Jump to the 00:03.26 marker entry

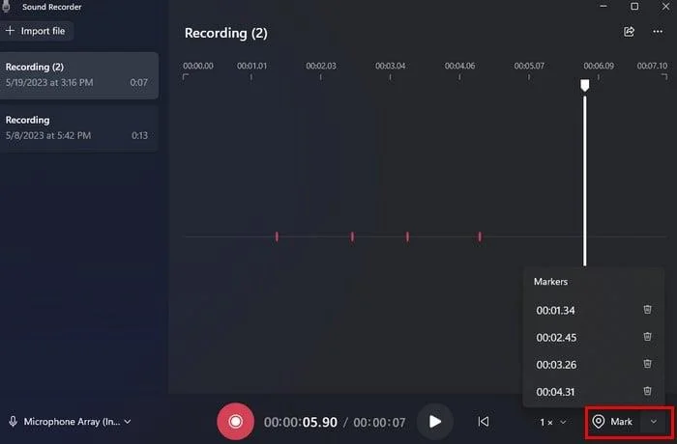pyautogui.click(x=556, y=365)
